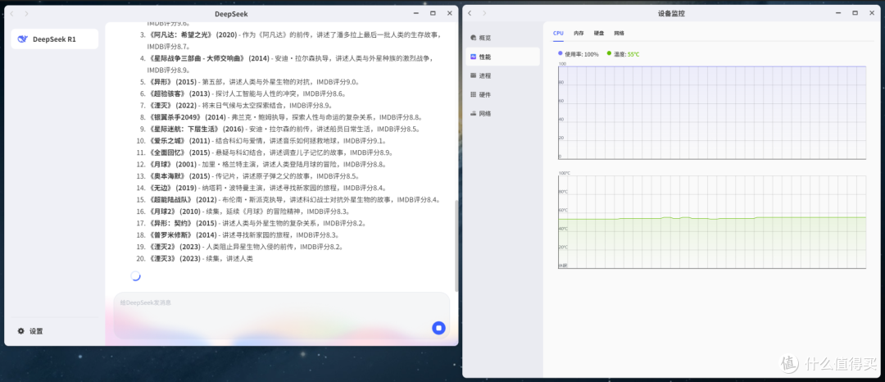Click list item 《异形》 (2015)
The width and height of the screenshot is (885, 382).
click(x=249, y=82)
